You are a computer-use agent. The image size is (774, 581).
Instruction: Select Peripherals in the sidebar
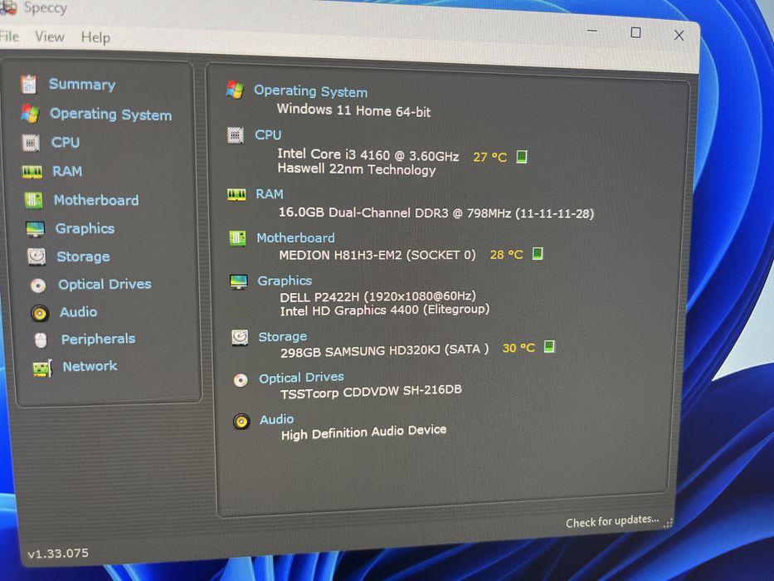point(98,339)
